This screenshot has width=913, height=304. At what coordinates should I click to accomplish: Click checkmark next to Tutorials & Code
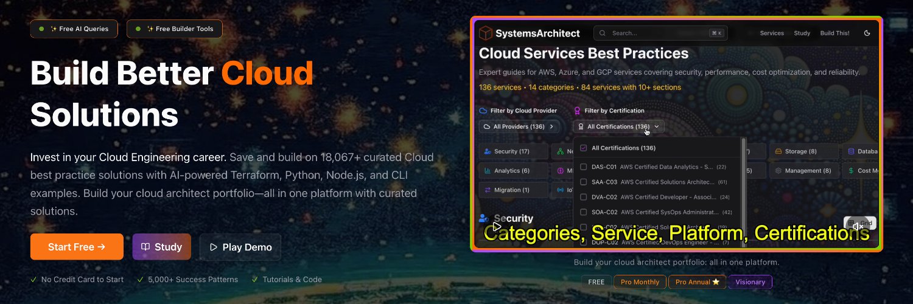[255, 280]
